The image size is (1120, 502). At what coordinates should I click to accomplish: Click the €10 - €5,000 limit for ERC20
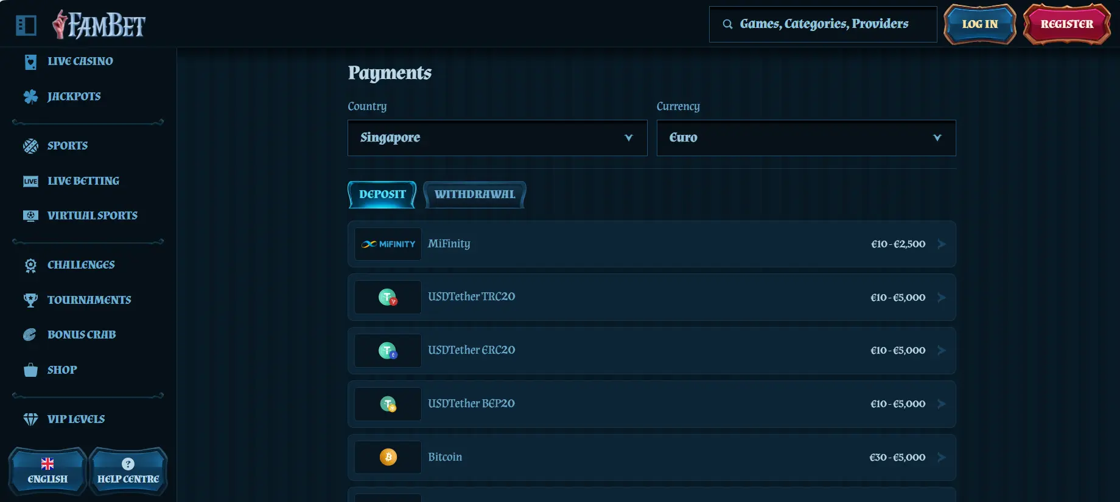pyautogui.click(x=898, y=351)
